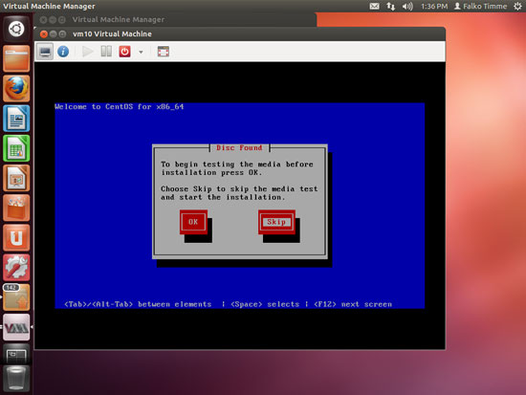Open Ubuntu Software Center icon

tap(16, 208)
